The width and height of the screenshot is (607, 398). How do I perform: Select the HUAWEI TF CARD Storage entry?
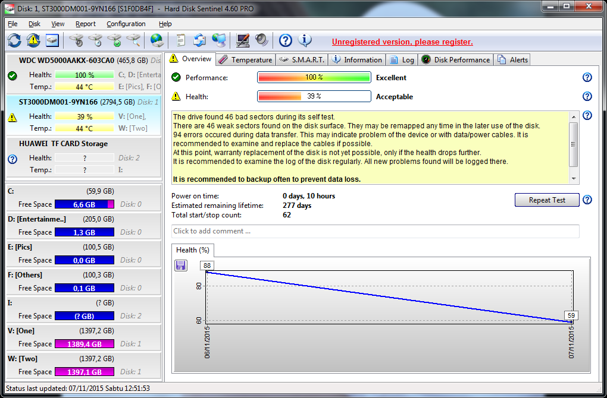coord(84,157)
